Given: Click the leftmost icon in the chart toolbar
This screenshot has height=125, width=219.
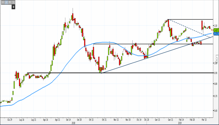Looking at the screenshot, I should [3, 2].
